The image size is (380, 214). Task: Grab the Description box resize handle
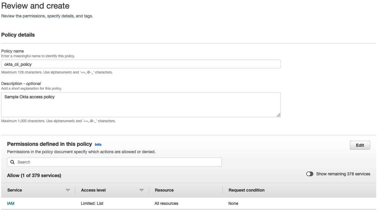tap(278, 115)
